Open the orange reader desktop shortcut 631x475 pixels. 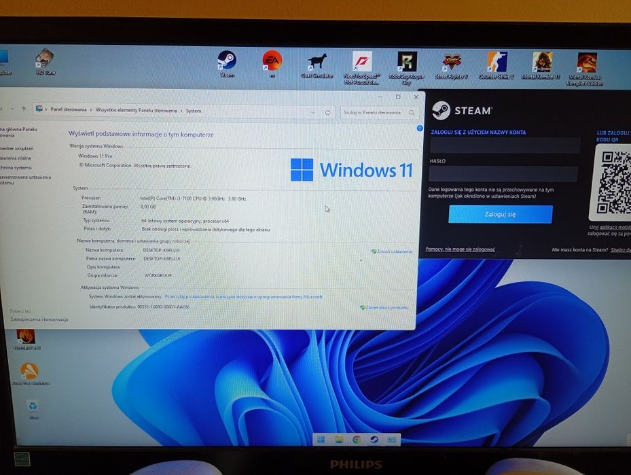pos(30,374)
